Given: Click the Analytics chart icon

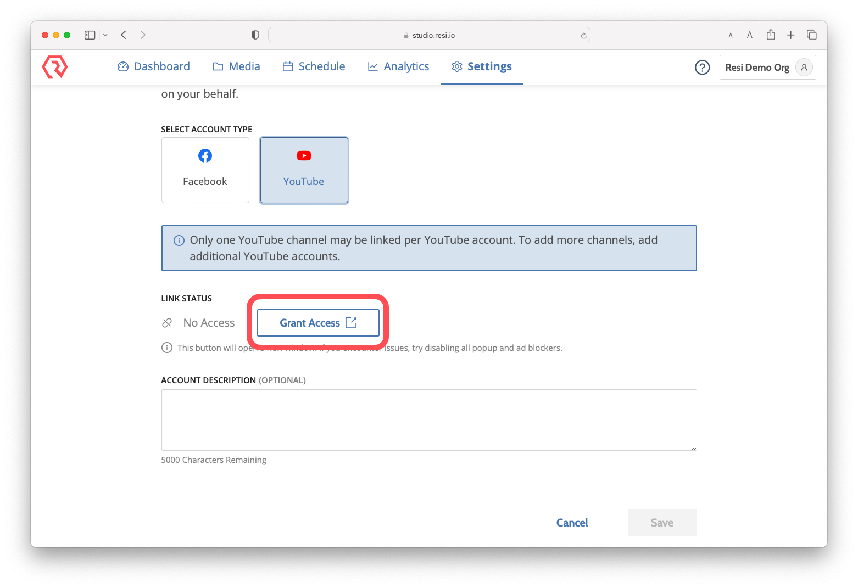Looking at the screenshot, I should [x=372, y=66].
